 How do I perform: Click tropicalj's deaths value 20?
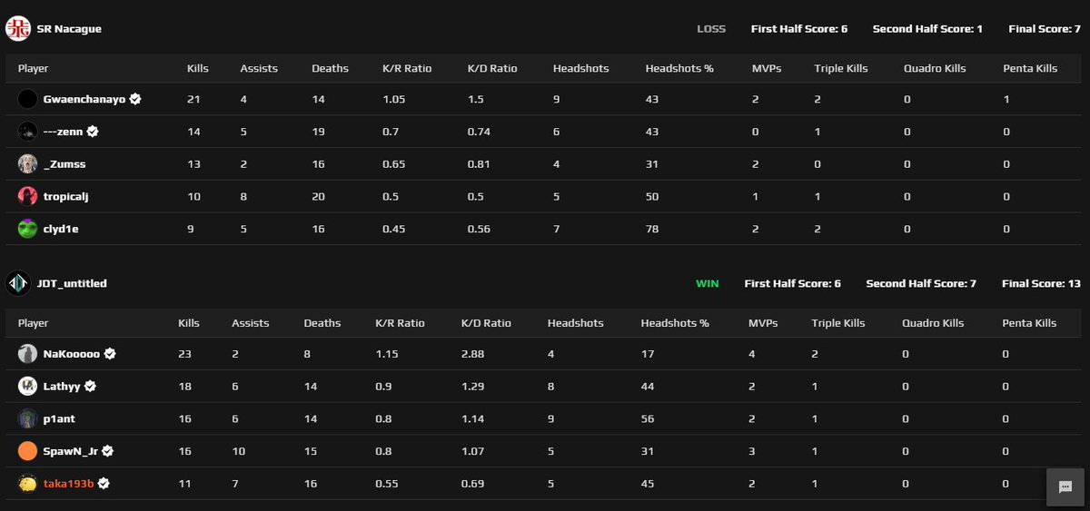318,197
